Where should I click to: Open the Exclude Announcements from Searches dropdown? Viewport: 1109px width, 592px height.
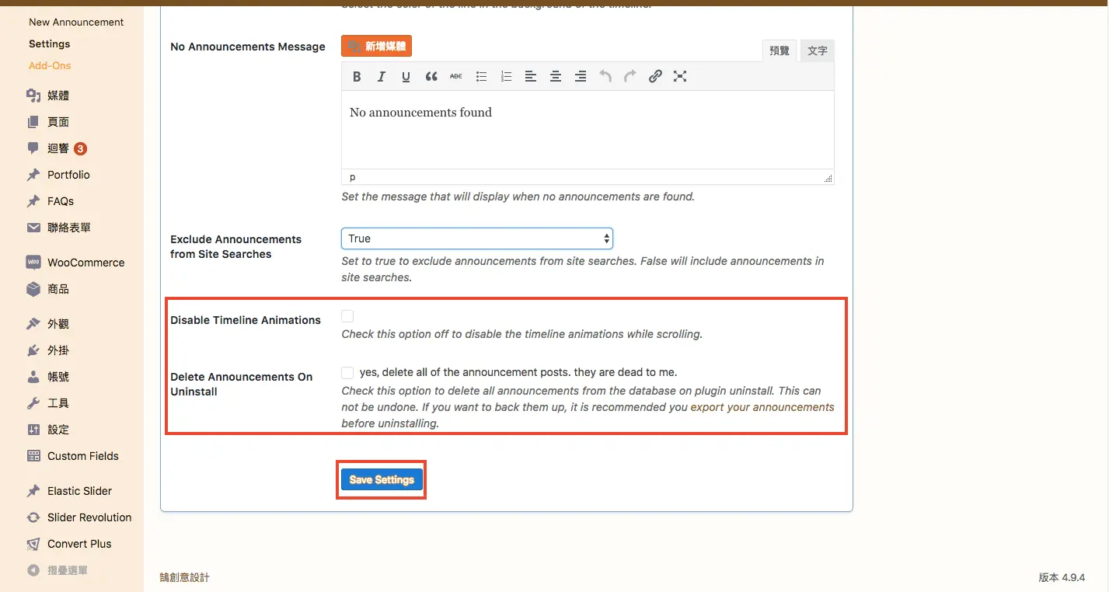477,239
